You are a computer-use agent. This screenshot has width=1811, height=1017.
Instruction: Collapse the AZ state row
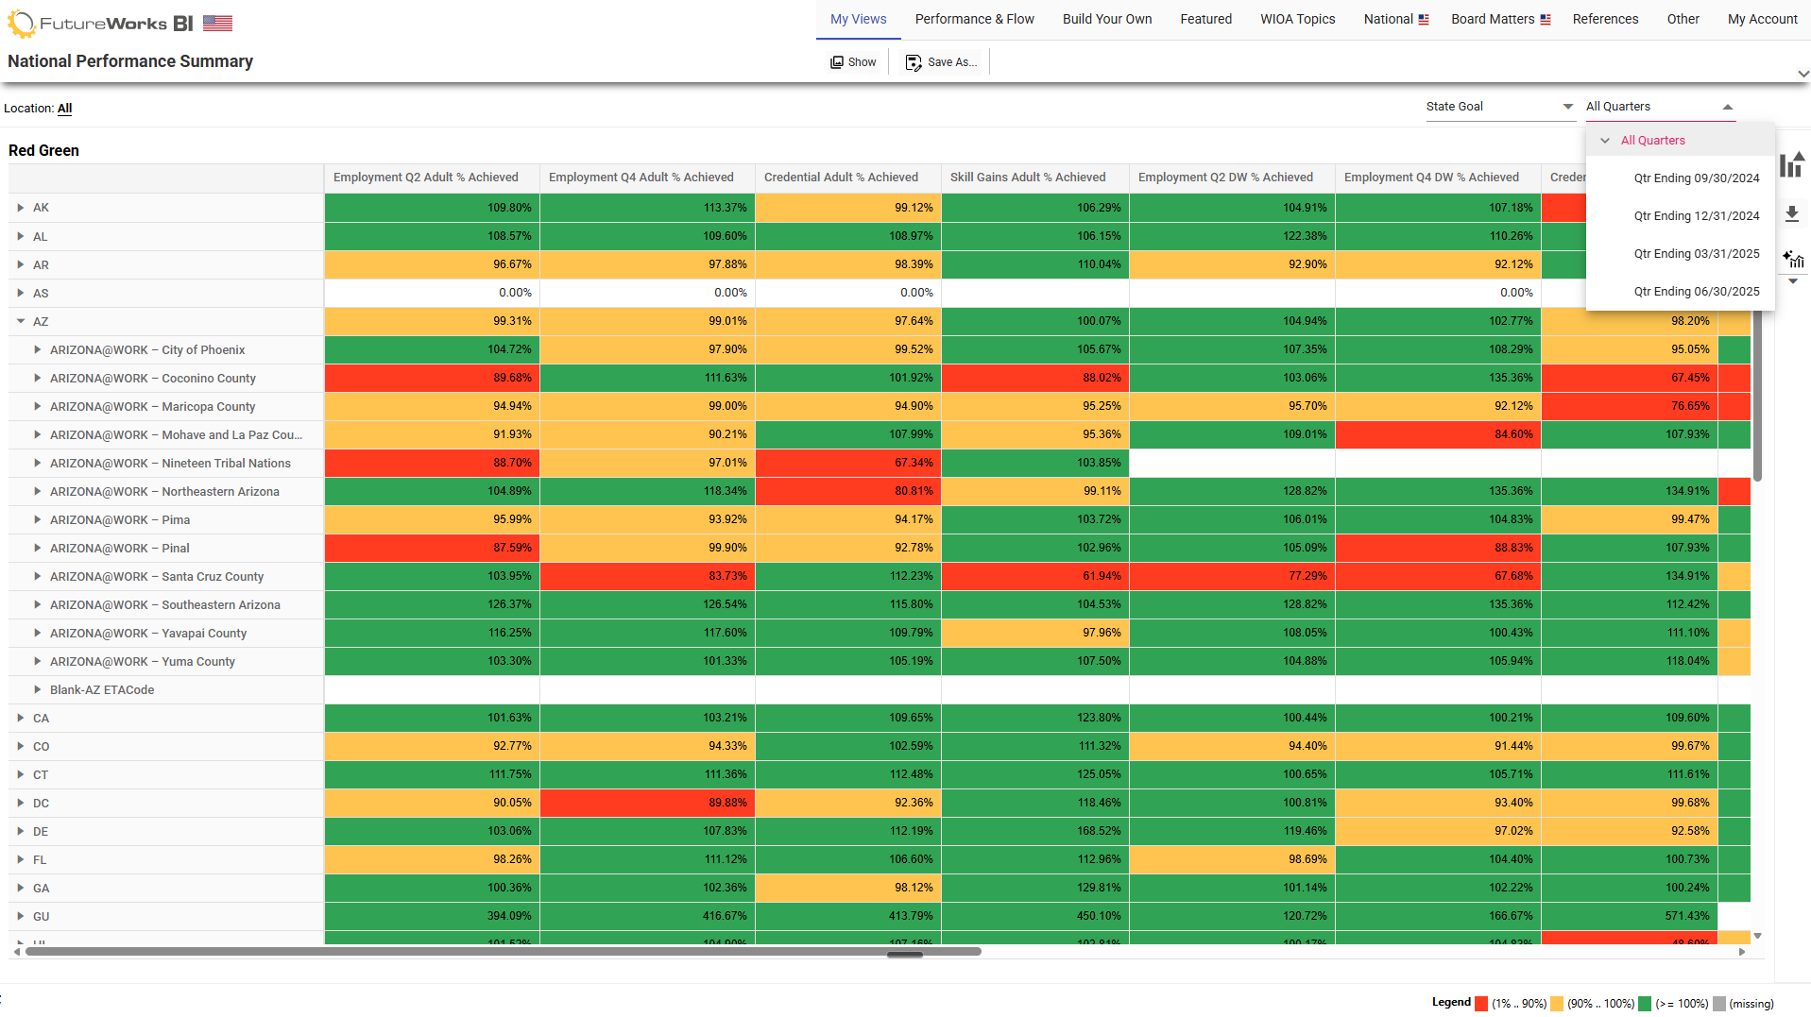click(20, 321)
